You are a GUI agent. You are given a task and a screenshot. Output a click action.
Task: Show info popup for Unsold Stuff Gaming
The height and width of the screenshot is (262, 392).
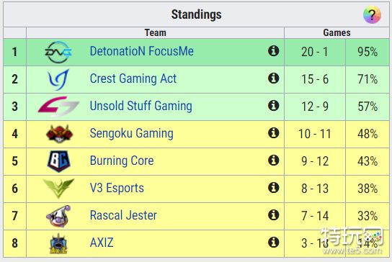(x=274, y=105)
